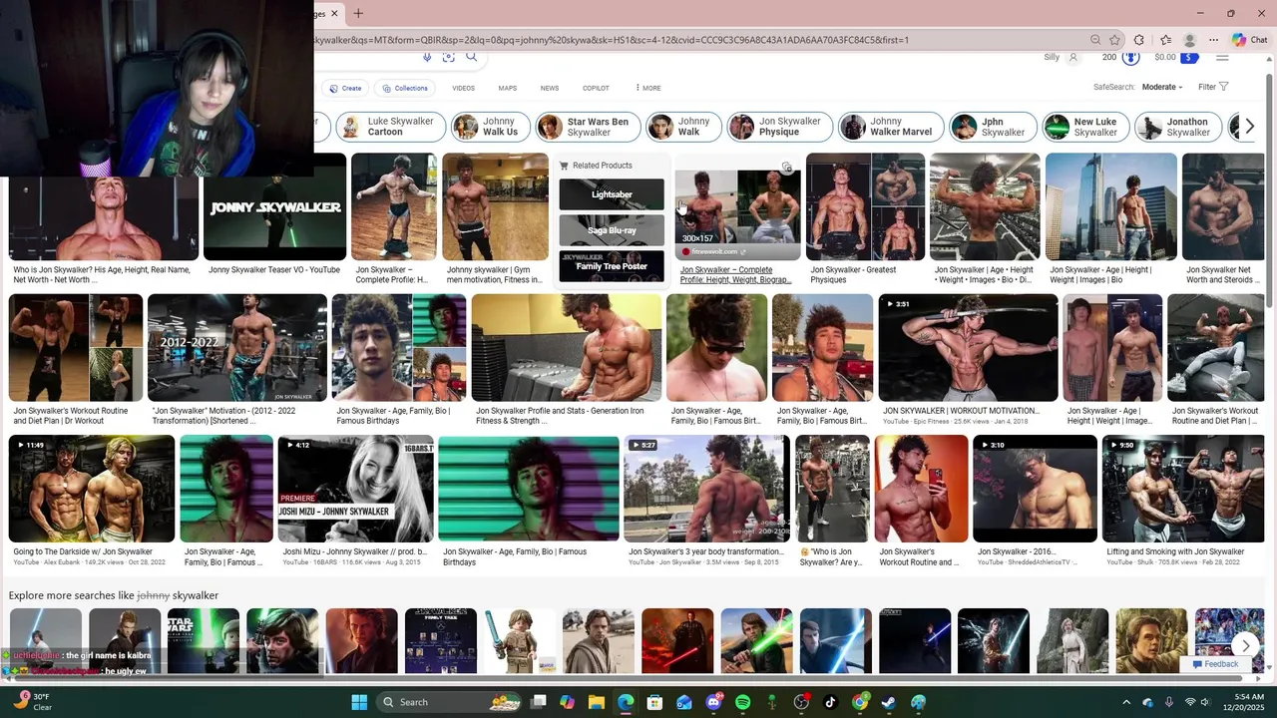Open Saga Blu-ray related product
The image size is (1277, 718).
click(612, 230)
